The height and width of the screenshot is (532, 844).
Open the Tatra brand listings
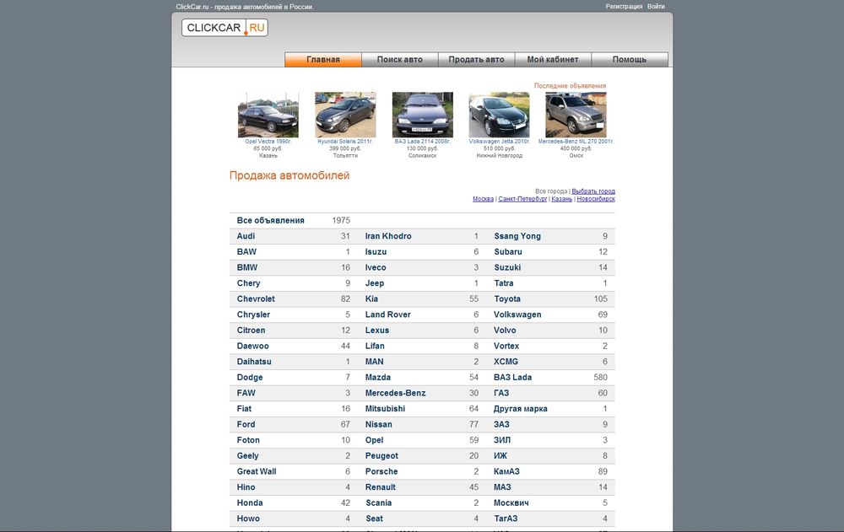[504, 283]
